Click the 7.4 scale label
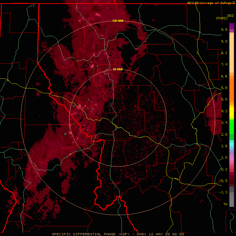Image resolution: width=236 pixels, height=236 pixels. [224, 65]
